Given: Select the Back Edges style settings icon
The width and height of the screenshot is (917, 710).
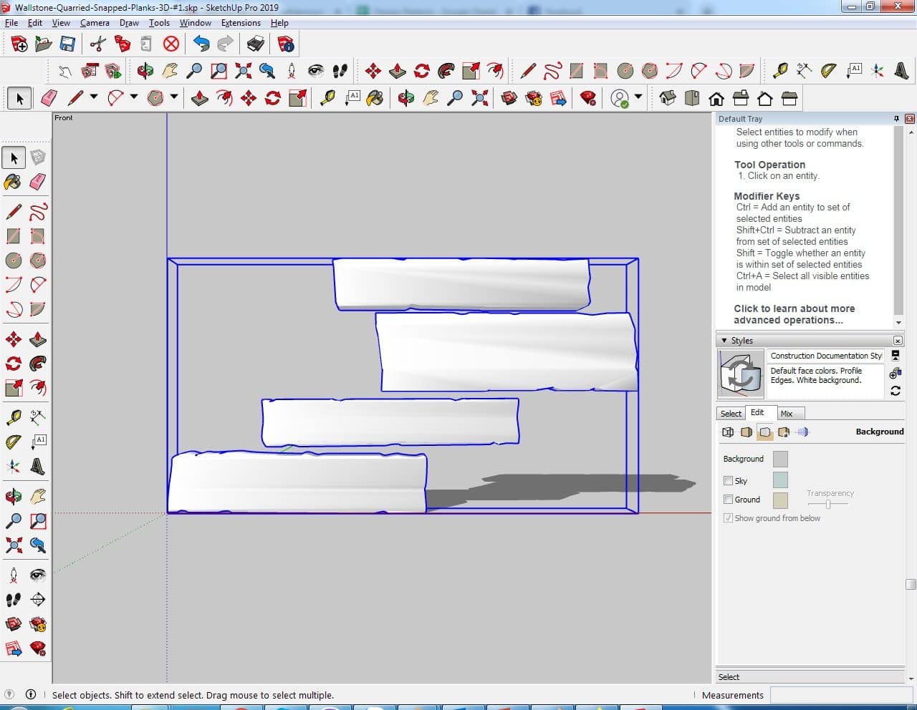Looking at the screenshot, I should coord(728,432).
